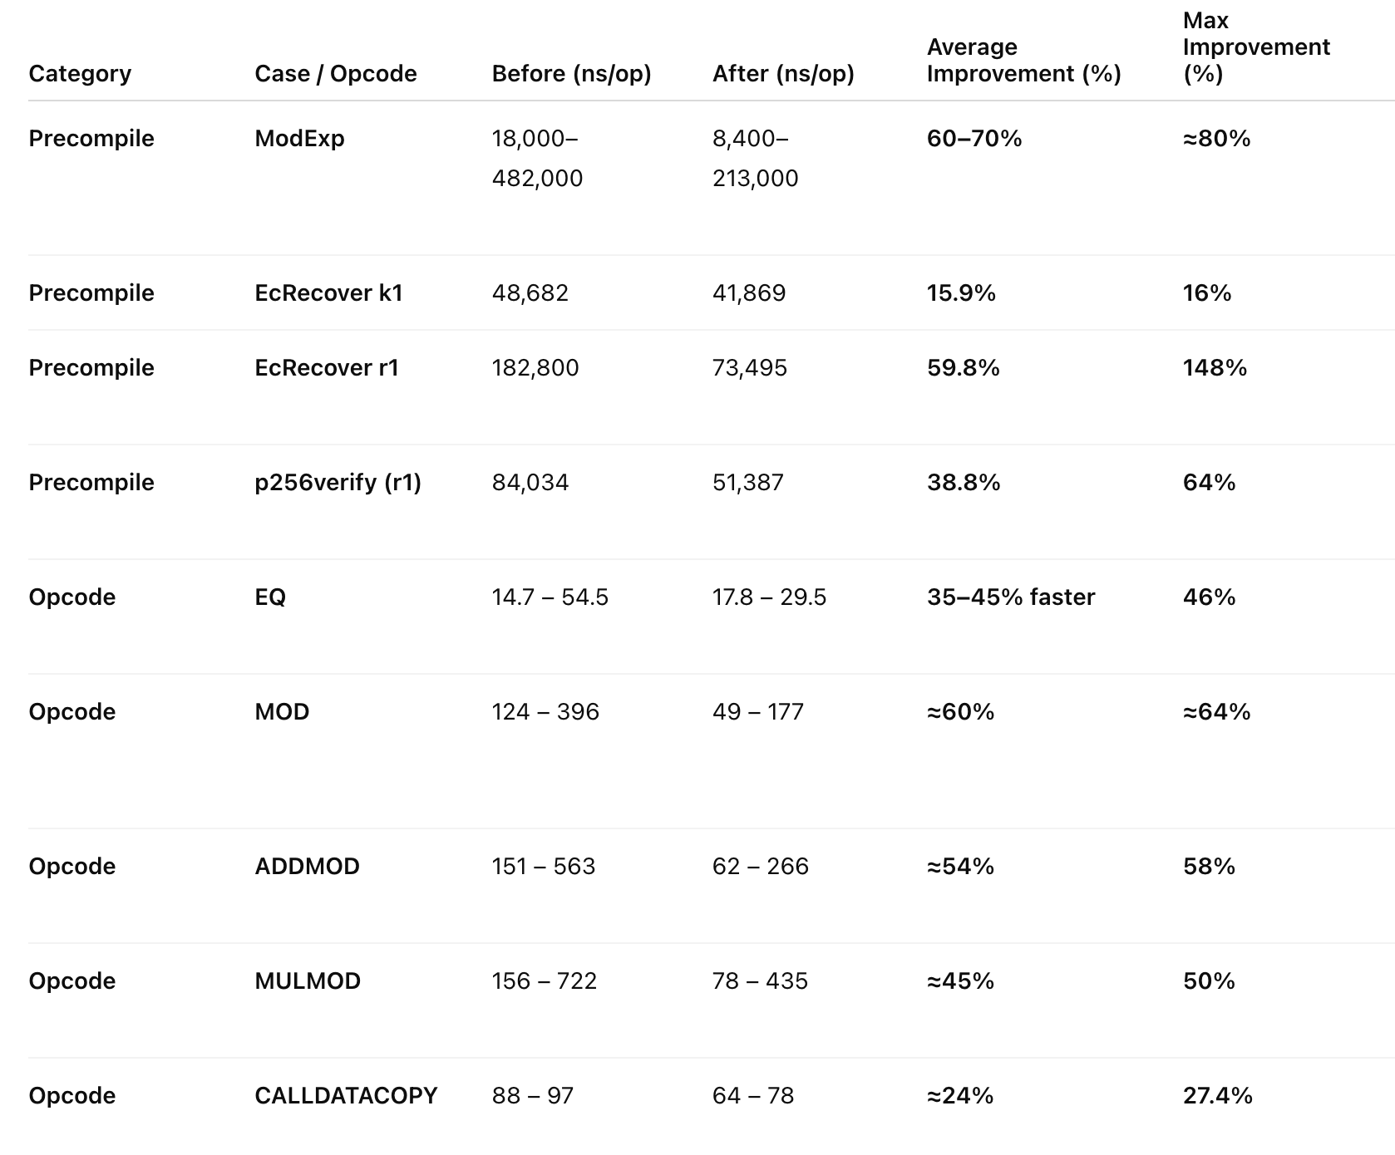The image size is (1395, 1155).
Task: Select the ModExp cell
Action: tap(299, 139)
